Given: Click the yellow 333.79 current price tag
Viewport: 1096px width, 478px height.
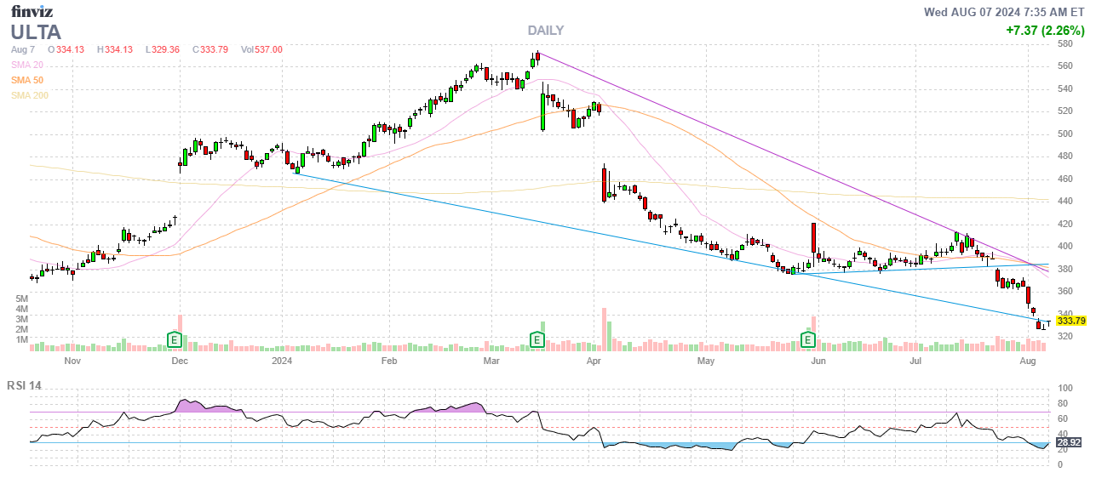Looking at the screenshot, I should tap(1070, 321).
